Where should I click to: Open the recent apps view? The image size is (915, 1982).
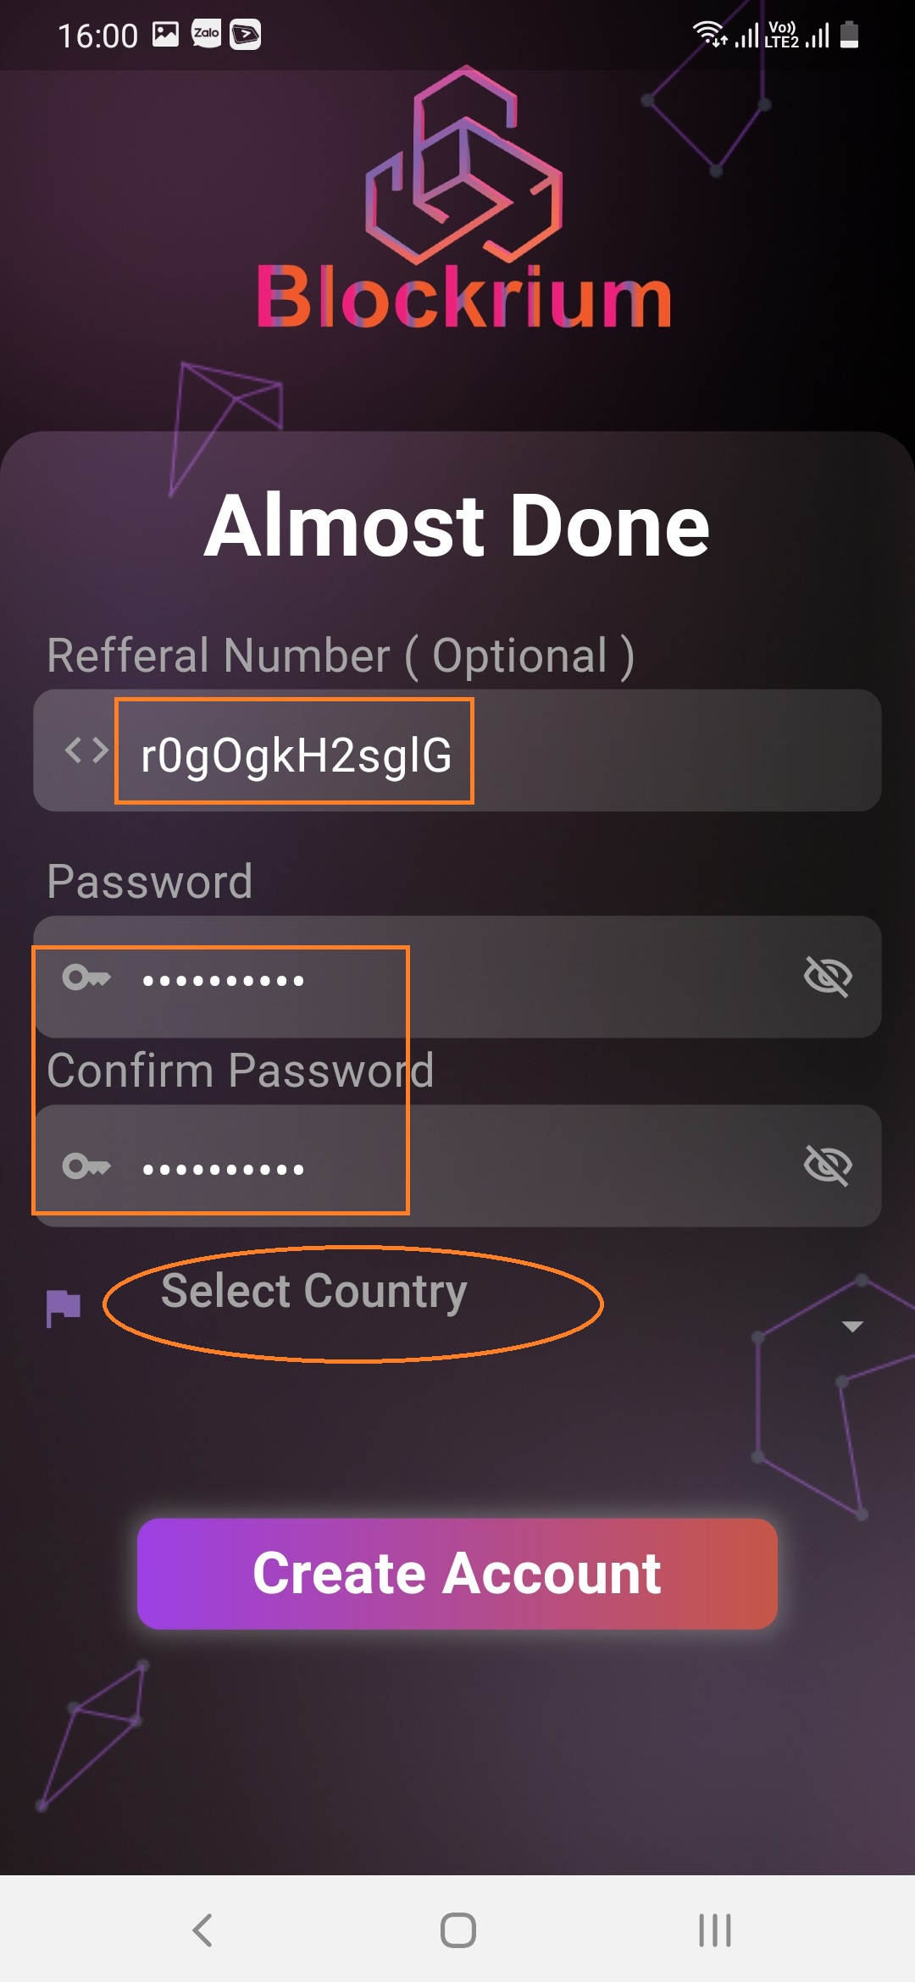click(714, 1930)
